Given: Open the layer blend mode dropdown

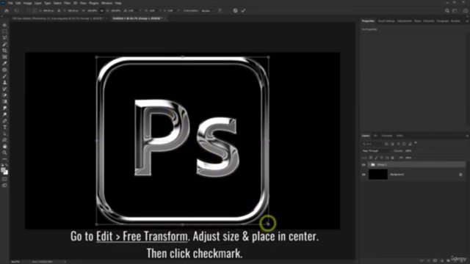Looking at the screenshot, I should coord(377,151).
